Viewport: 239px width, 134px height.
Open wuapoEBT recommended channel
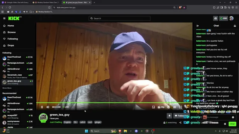coord(18,117)
